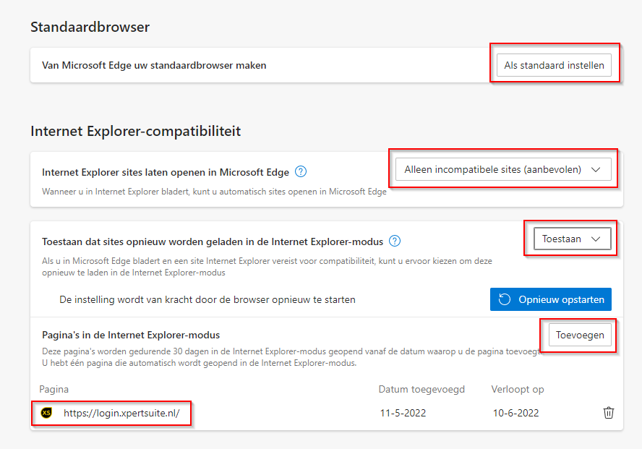Expand the Toestaan dropdown

[x=571, y=239]
